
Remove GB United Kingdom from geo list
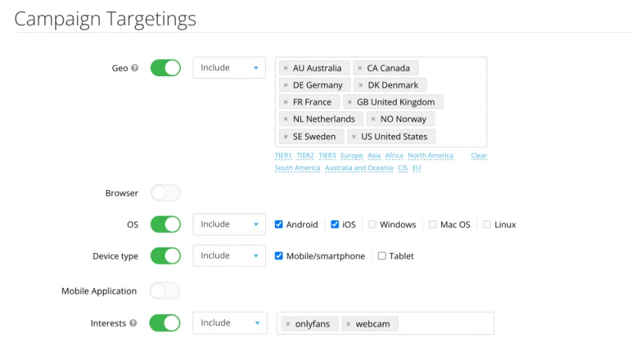click(350, 102)
